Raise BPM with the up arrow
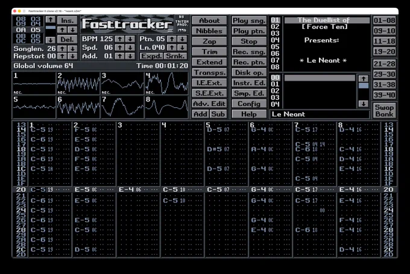Screen dimensions: 410x274 [x=120, y=39]
